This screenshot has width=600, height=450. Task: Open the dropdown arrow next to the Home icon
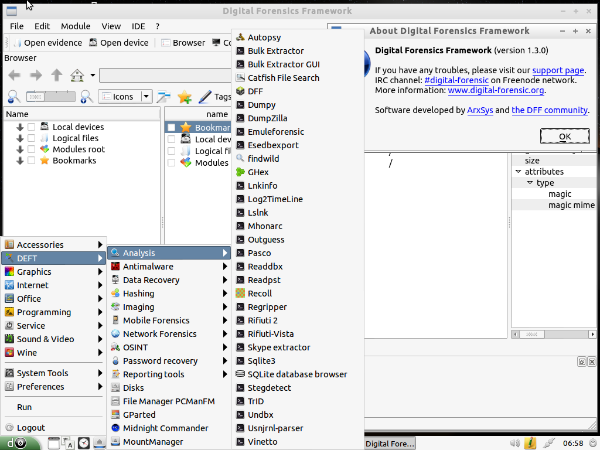93,75
